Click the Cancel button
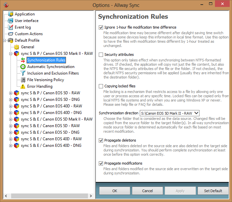The image size is (232, 202). pyautogui.click(x=148, y=191)
